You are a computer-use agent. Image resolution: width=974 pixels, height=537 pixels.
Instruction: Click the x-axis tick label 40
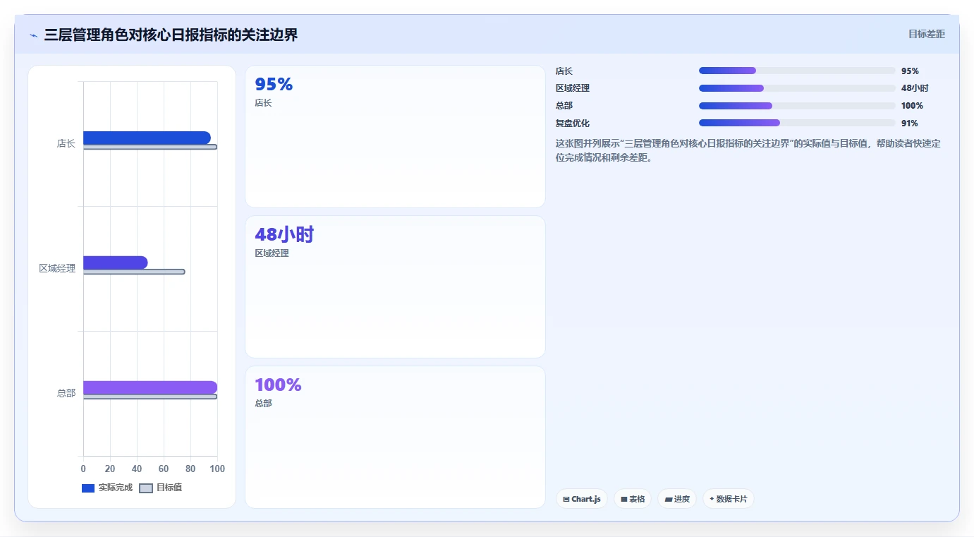click(137, 469)
